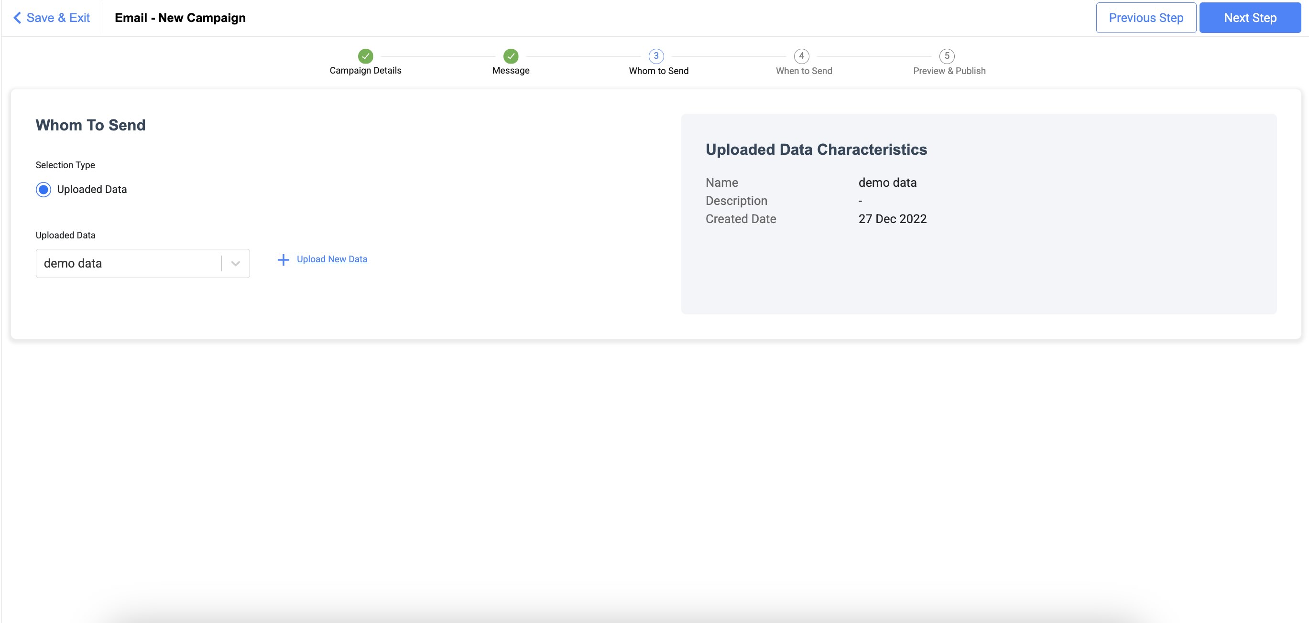Click the step 4 circle icon

pos(801,56)
